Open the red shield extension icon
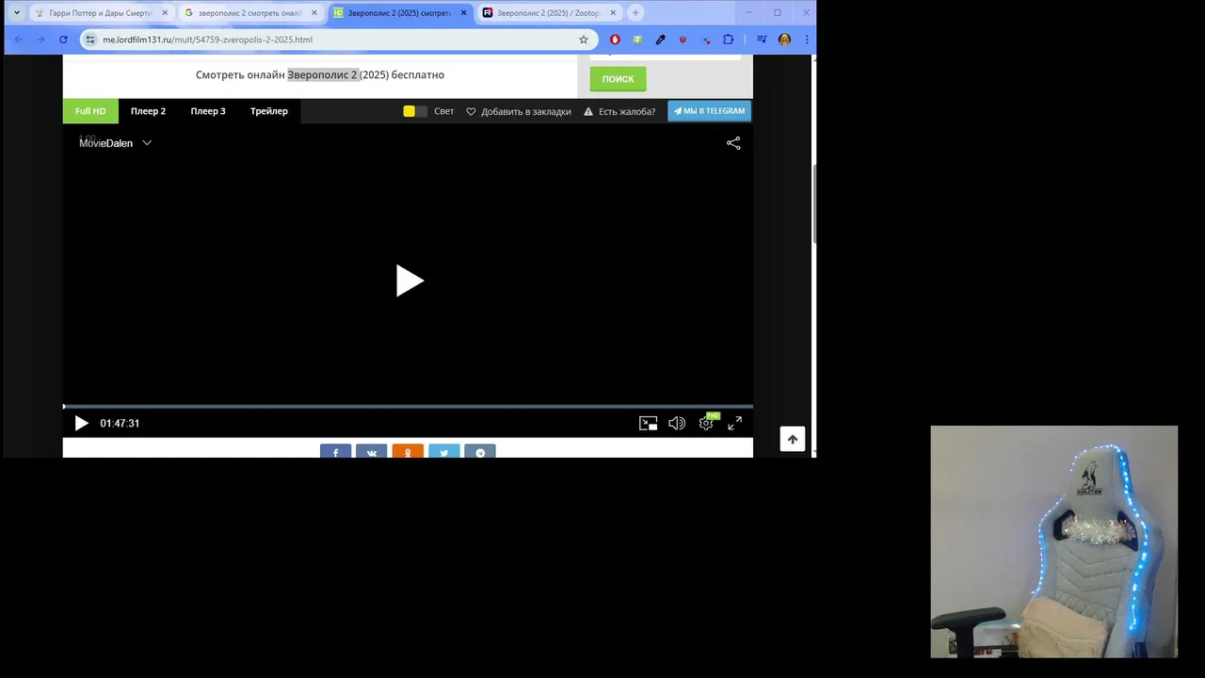The height and width of the screenshot is (678, 1205). [683, 40]
